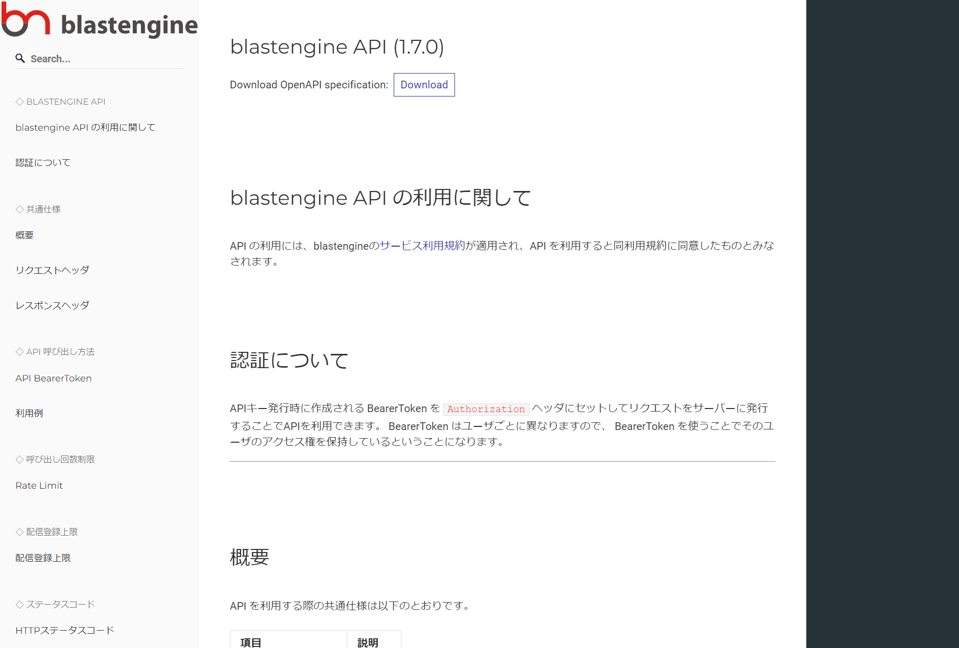
Task: Click the 共通仕様 group heading
Action: tap(38, 209)
